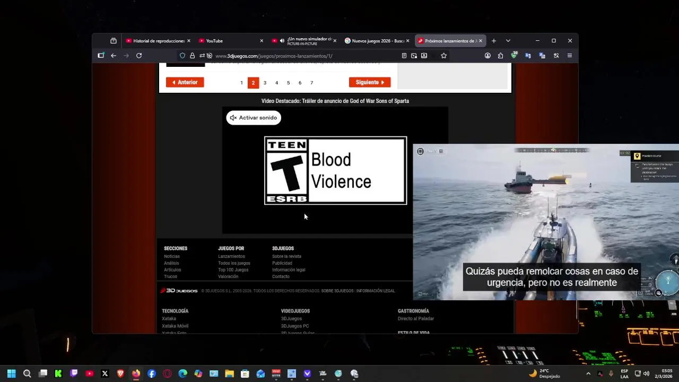Open Top 100 Juegos link
679x382 pixels.
[233, 270]
